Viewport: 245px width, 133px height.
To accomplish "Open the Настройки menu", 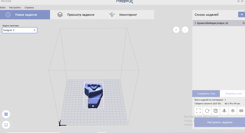I will (x=15, y=7).
